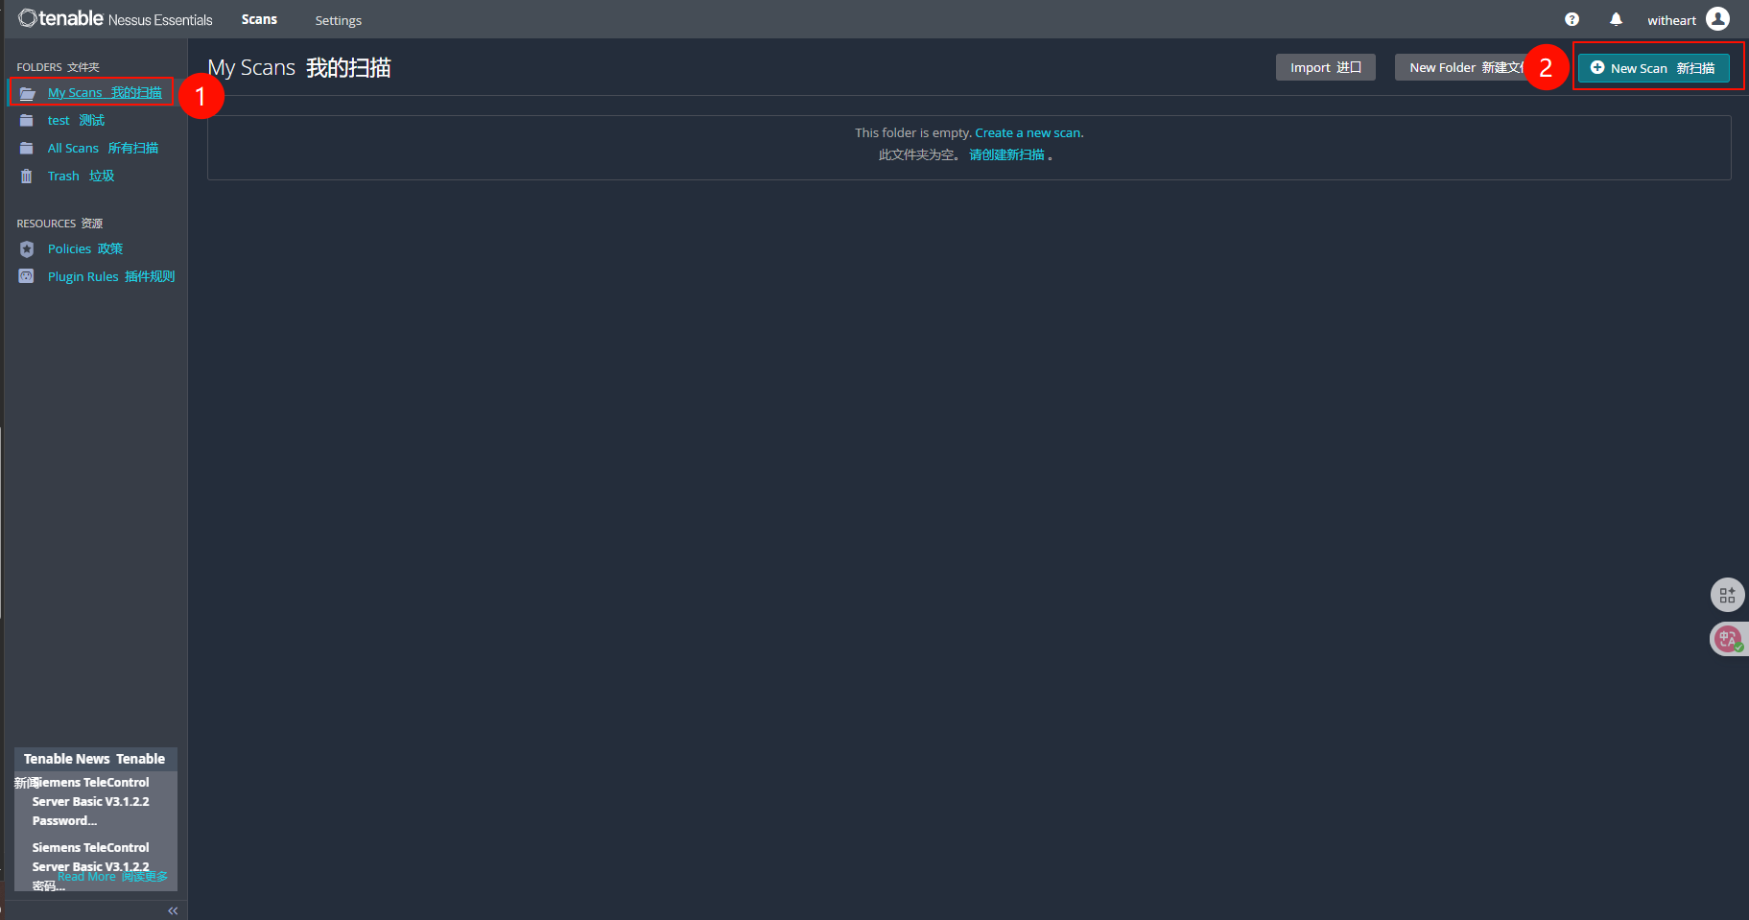Open the Plugin Rules resource link
This screenshot has width=1749, height=920.
pyautogui.click(x=111, y=277)
